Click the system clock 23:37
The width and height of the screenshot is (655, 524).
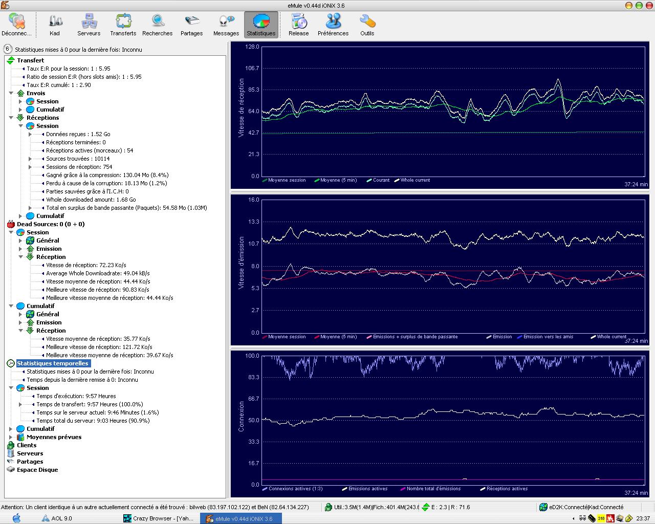[x=643, y=518]
